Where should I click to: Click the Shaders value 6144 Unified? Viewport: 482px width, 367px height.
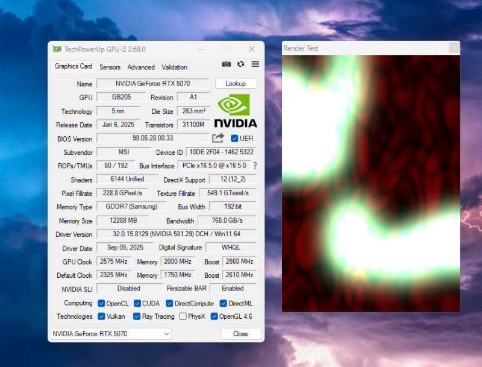(x=127, y=179)
